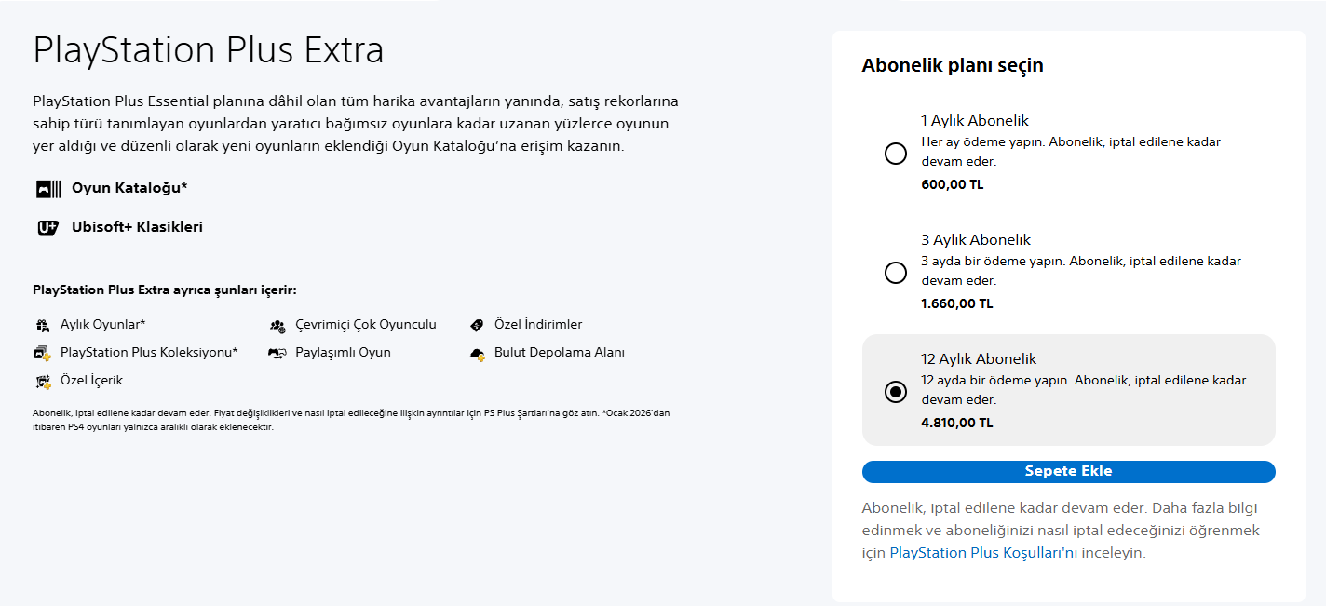1326x606 pixels.
Task: Click the Bulut Depolama Alanı cloud icon
Action: pos(477,353)
